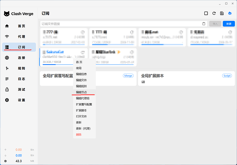The width and height of the screenshot is (237, 165).
Task: Click the Script chip
Action: pyautogui.click(x=227, y=76)
